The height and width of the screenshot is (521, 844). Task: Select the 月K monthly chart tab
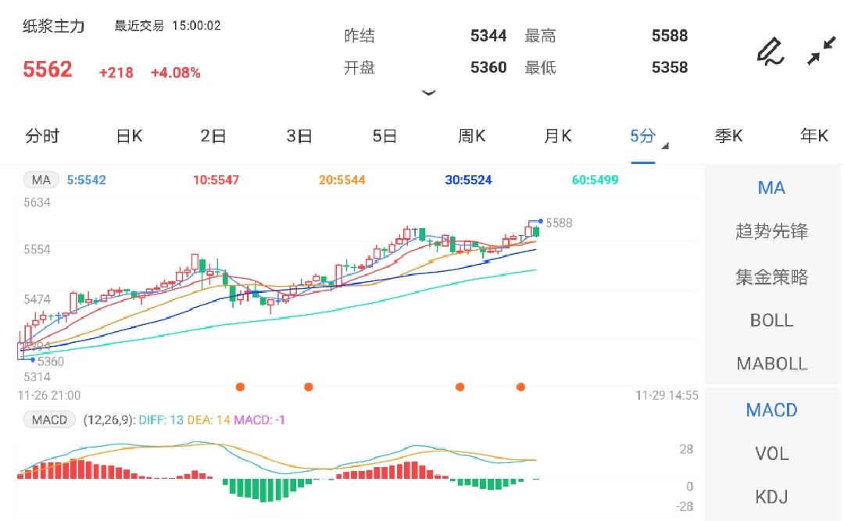click(x=556, y=135)
